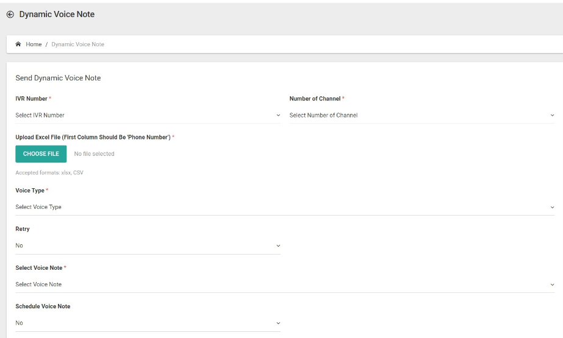Click the Number of Channel chevron arrow

[552, 116]
